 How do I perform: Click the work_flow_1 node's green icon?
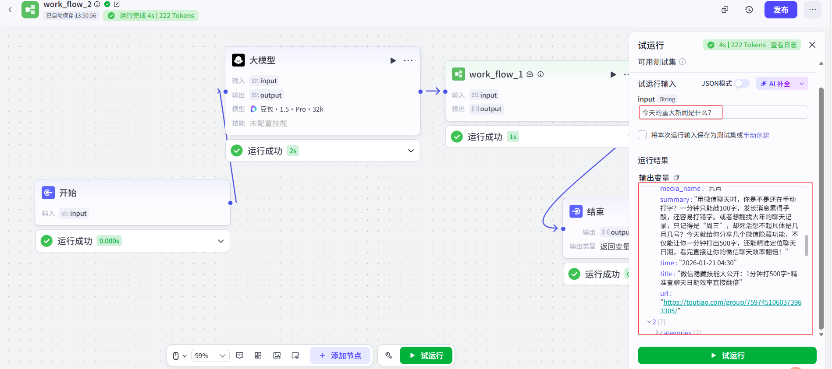459,74
